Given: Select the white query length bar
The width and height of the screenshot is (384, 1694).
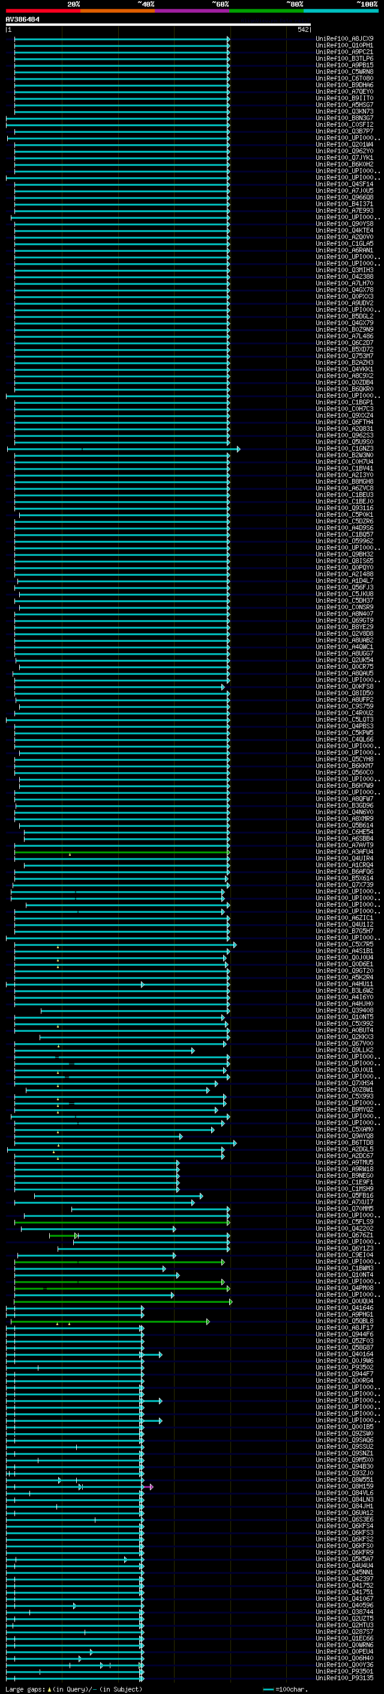Looking at the screenshot, I should tap(158, 25).
